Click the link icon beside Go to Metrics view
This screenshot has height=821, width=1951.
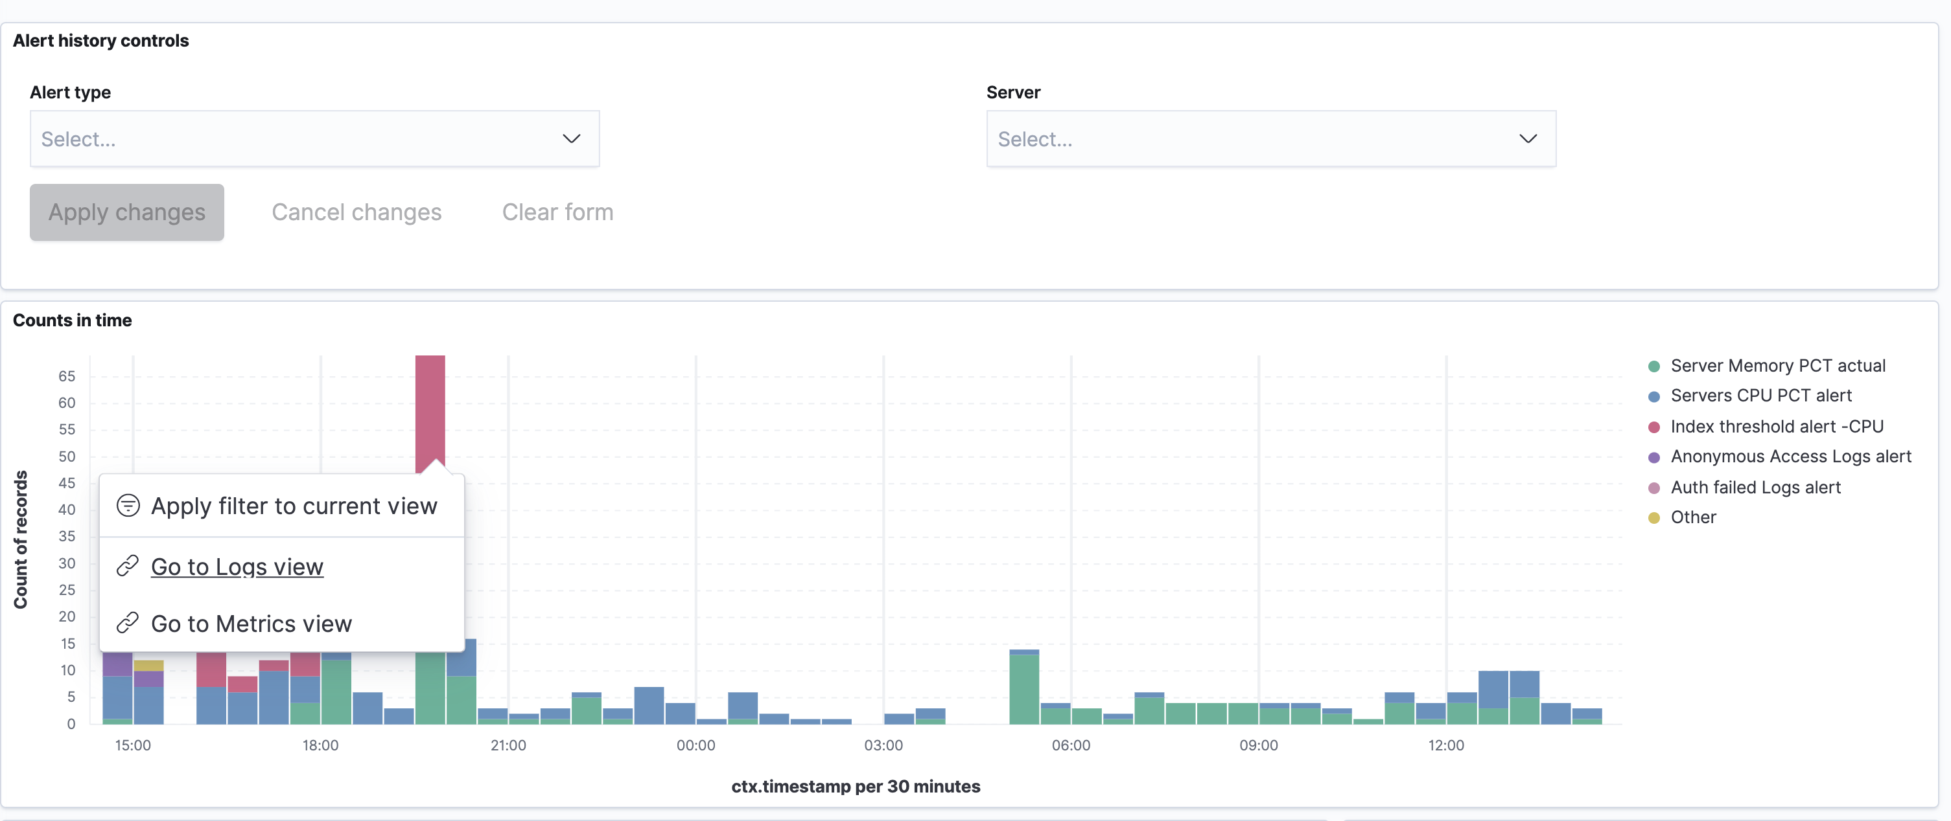[128, 623]
